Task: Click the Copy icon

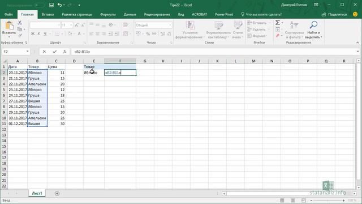Action: pyautogui.click(x=20, y=29)
